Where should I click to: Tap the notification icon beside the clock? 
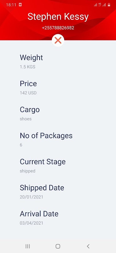click(20, 5)
